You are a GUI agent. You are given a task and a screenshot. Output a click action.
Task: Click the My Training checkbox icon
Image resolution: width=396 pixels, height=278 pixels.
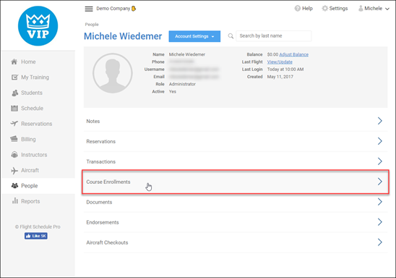click(14, 77)
